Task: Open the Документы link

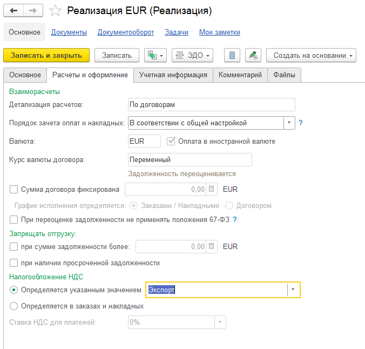Action: 69,32
